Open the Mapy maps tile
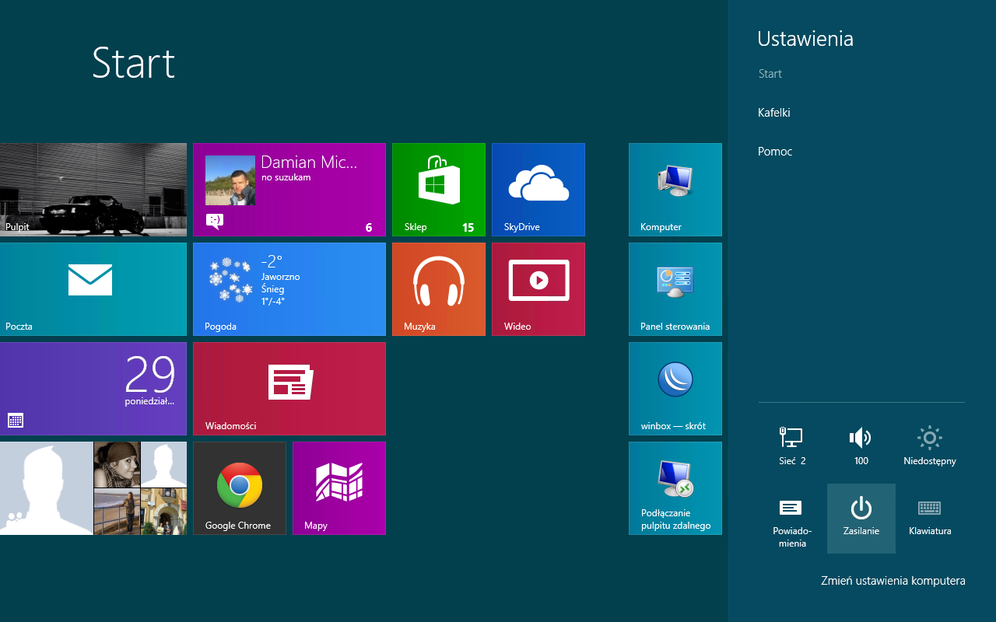 click(338, 487)
